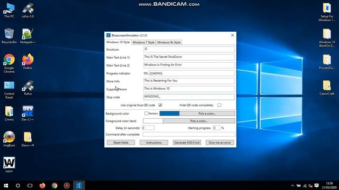
Task: Click the Main Text (Line 2) field
Action: tap(189, 65)
